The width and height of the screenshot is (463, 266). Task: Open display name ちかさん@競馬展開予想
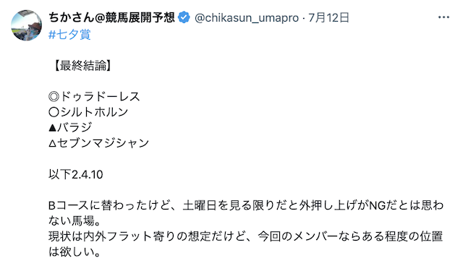pos(112,17)
